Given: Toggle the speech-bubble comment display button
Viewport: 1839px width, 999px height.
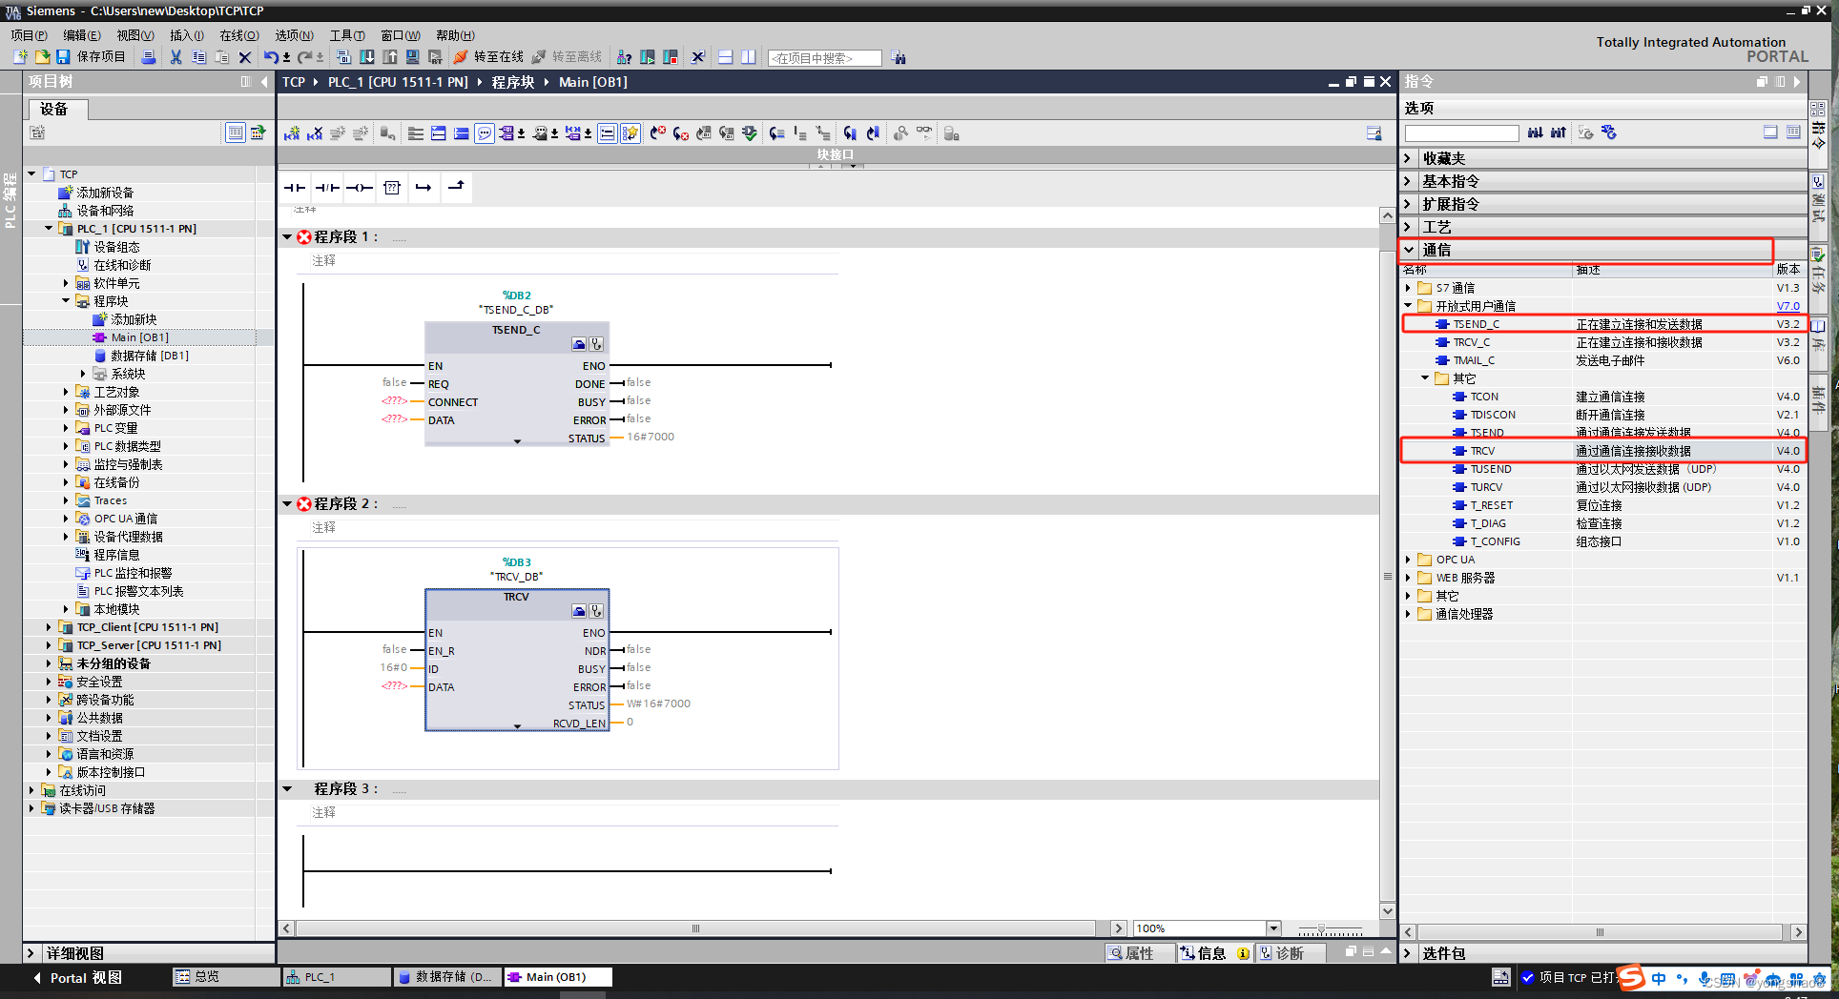Looking at the screenshot, I should (485, 133).
